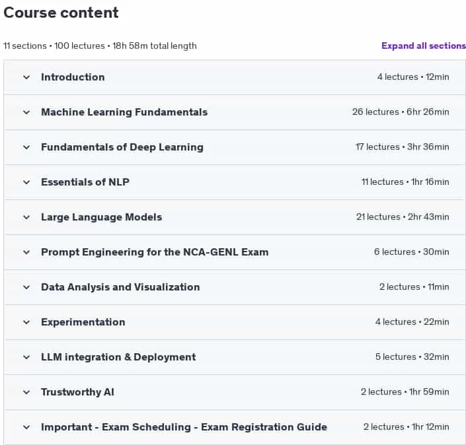Select the Introduction section title
This screenshot has height=445, width=466.
pyautogui.click(x=73, y=77)
